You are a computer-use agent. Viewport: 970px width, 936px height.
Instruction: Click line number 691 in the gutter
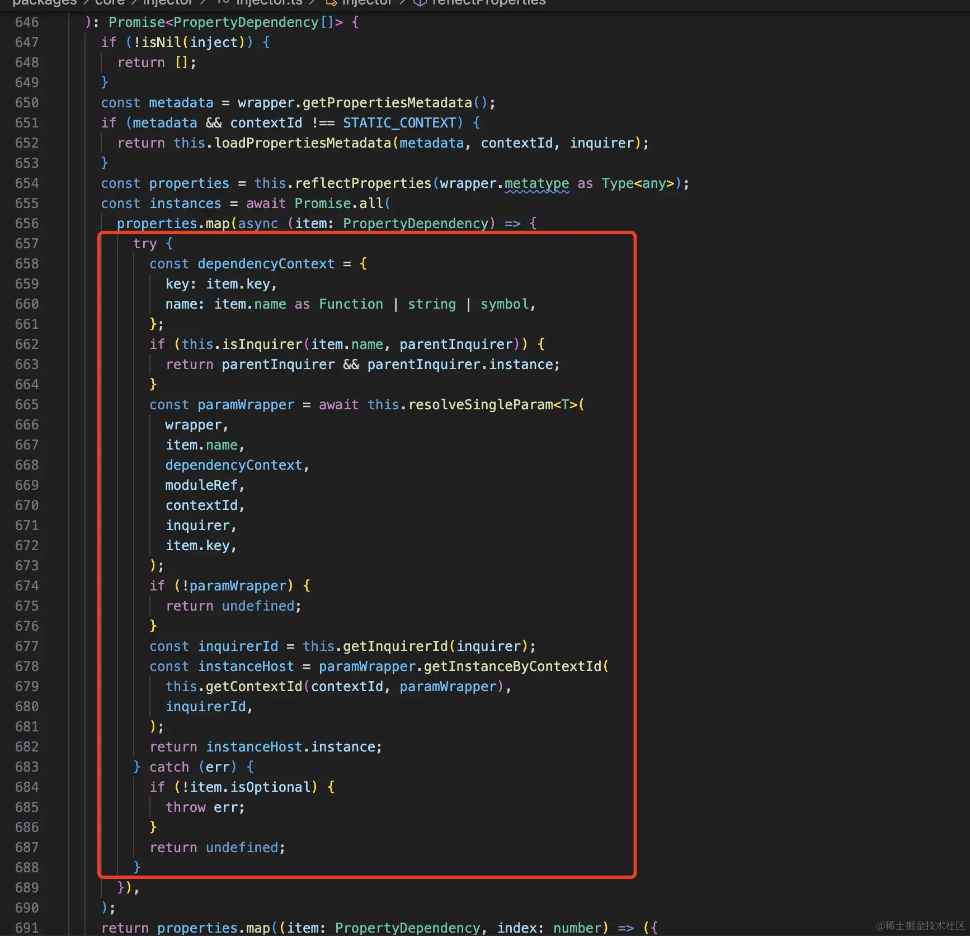point(27,928)
